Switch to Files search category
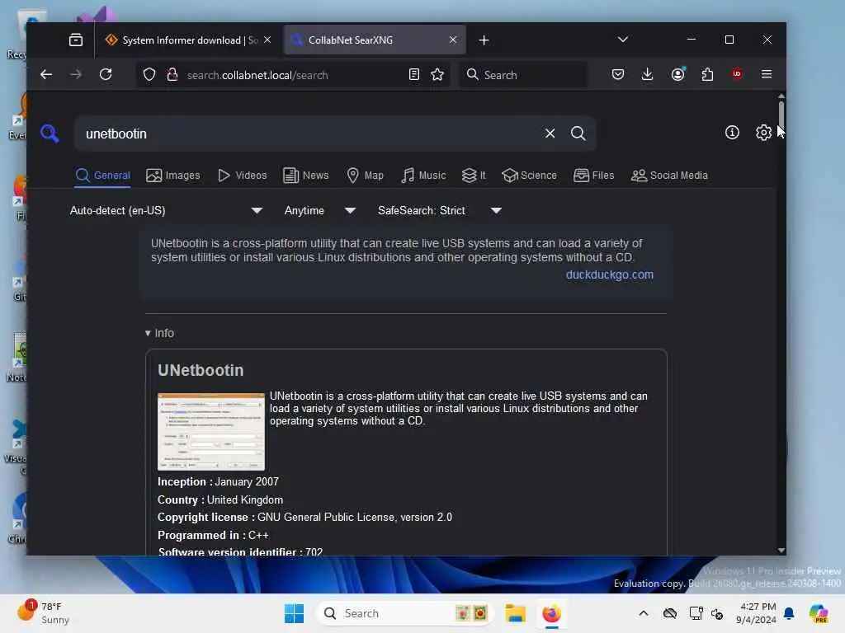This screenshot has width=845, height=633. (594, 176)
